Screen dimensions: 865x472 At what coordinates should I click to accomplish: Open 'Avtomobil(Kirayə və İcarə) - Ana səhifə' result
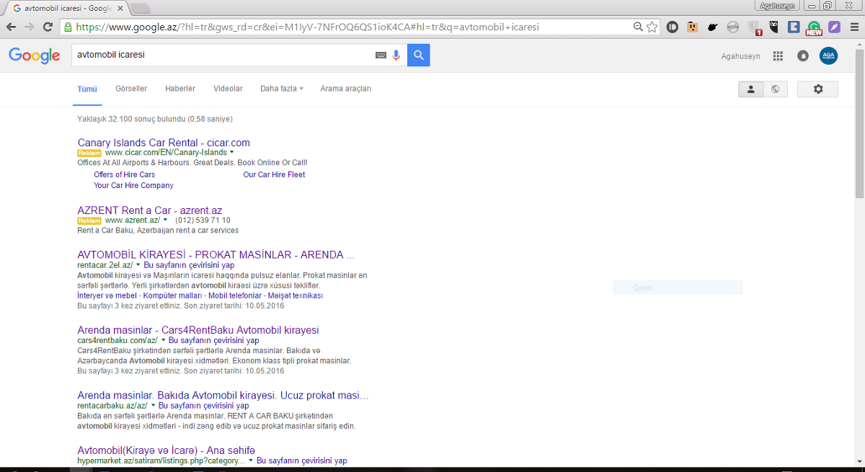click(167, 450)
